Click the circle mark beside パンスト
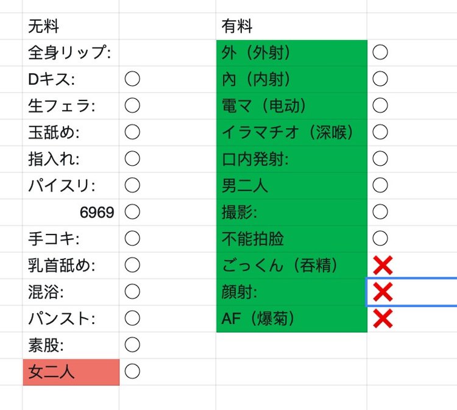Screen dimensions: 457x410 coord(132,318)
